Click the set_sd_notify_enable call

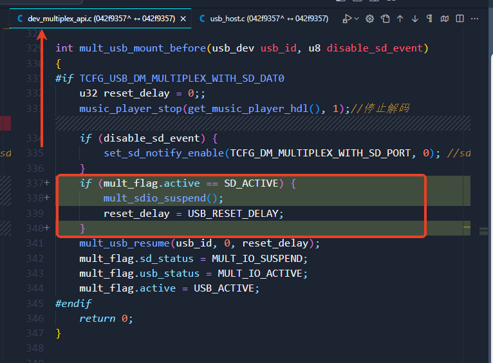coord(164,153)
